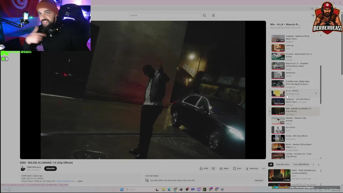Click the Create plus icon in header

pyautogui.click(x=313, y=15)
